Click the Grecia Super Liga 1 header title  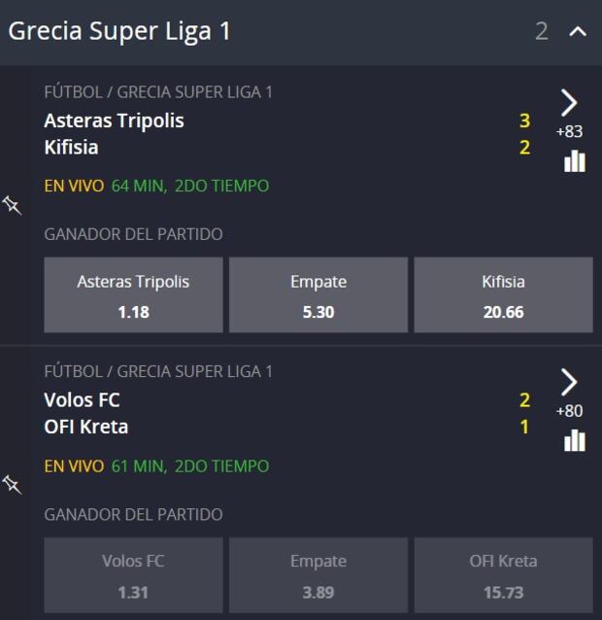tap(119, 31)
